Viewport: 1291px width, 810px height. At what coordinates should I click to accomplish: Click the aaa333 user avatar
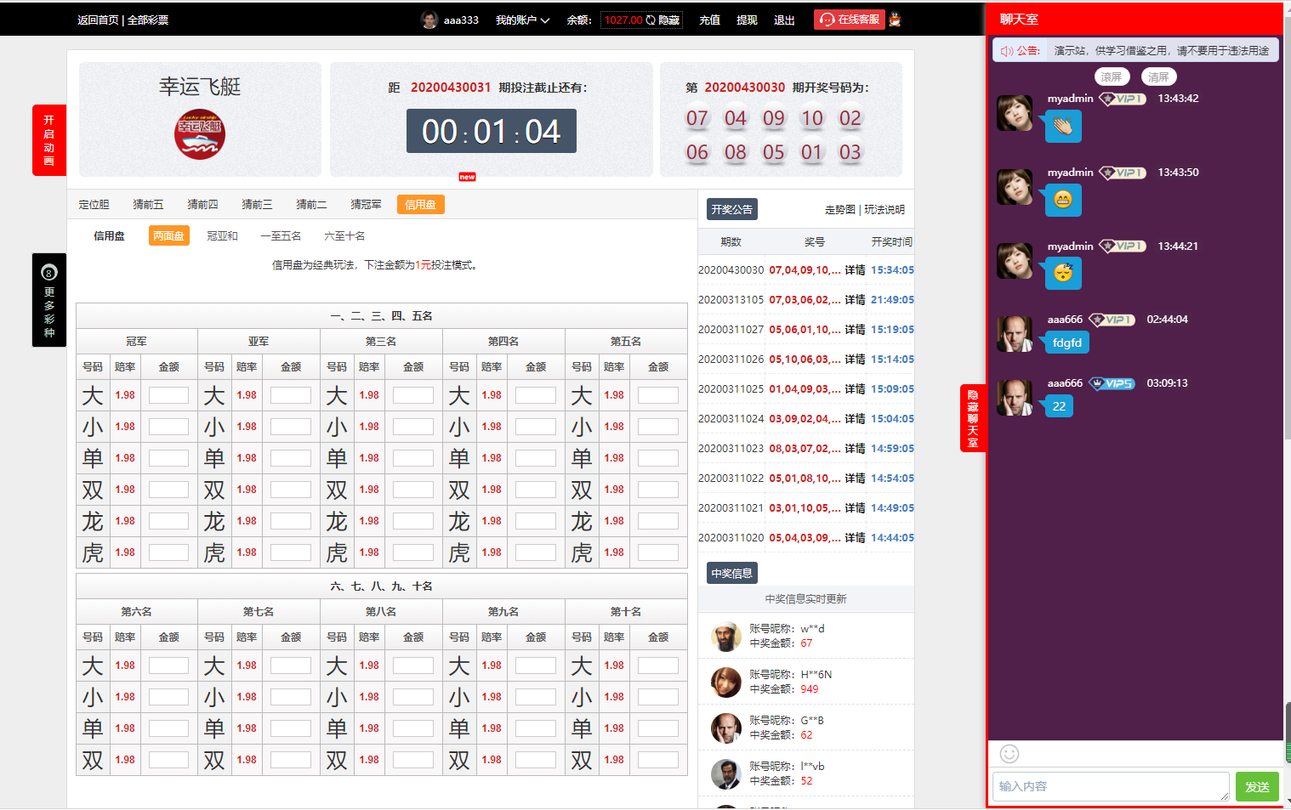tap(429, 20)
